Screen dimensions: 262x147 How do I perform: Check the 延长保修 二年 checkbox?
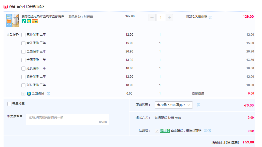coord(23,77)
